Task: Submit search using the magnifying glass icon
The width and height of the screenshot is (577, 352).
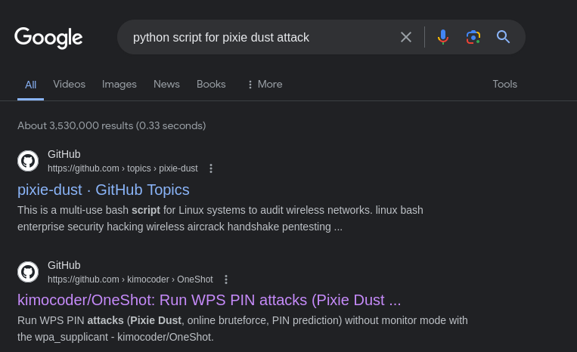Action: [503, 37]
